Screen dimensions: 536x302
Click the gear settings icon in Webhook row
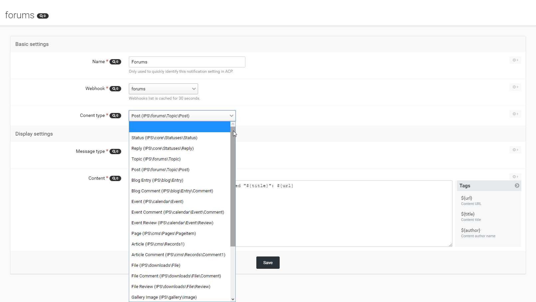coord(515,87)
